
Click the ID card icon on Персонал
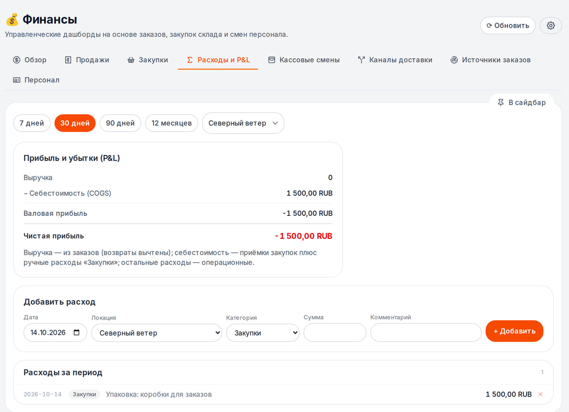(x=17, y=80)
